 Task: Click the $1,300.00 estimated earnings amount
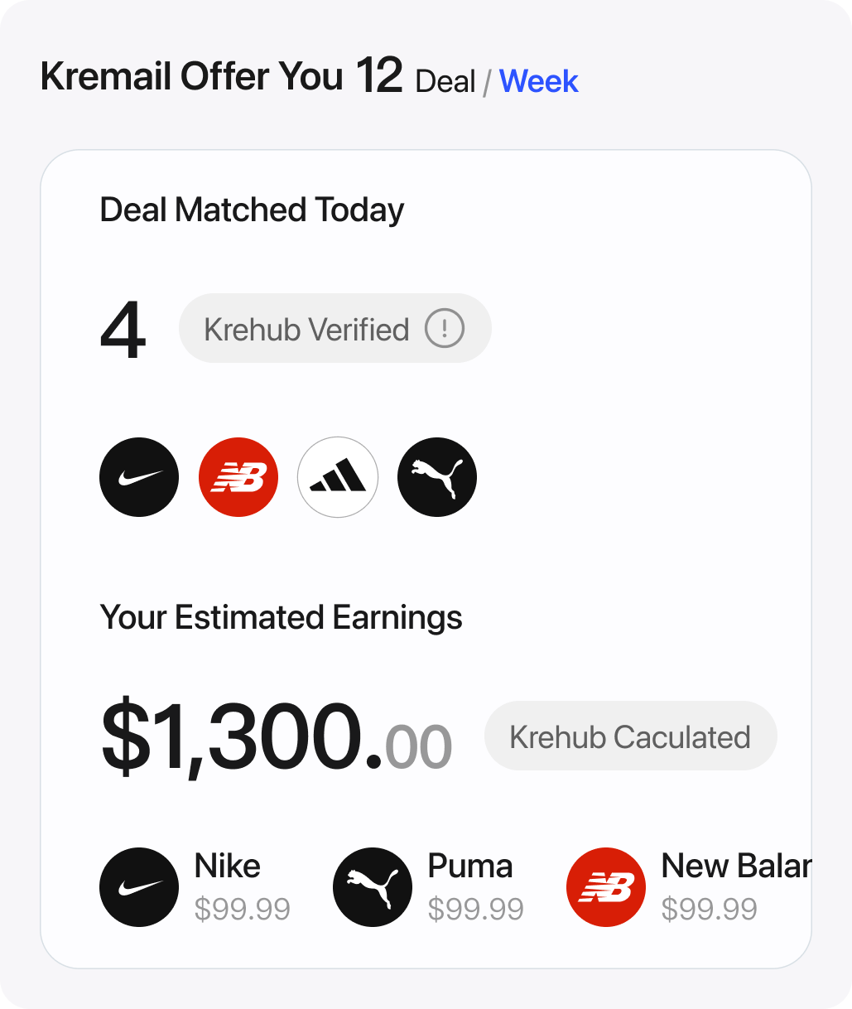click(277, 737)
